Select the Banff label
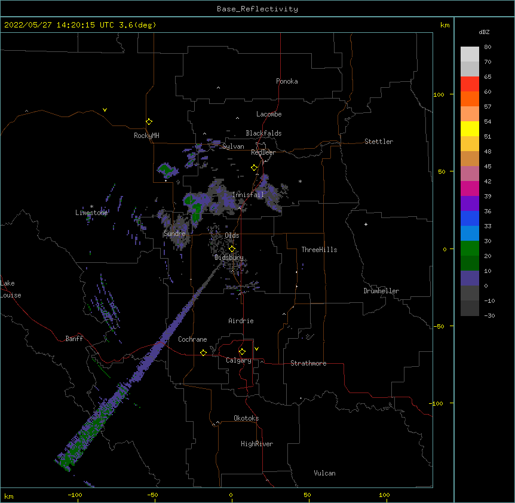This screenshot has height=503, width=515. tap(74, 339)
